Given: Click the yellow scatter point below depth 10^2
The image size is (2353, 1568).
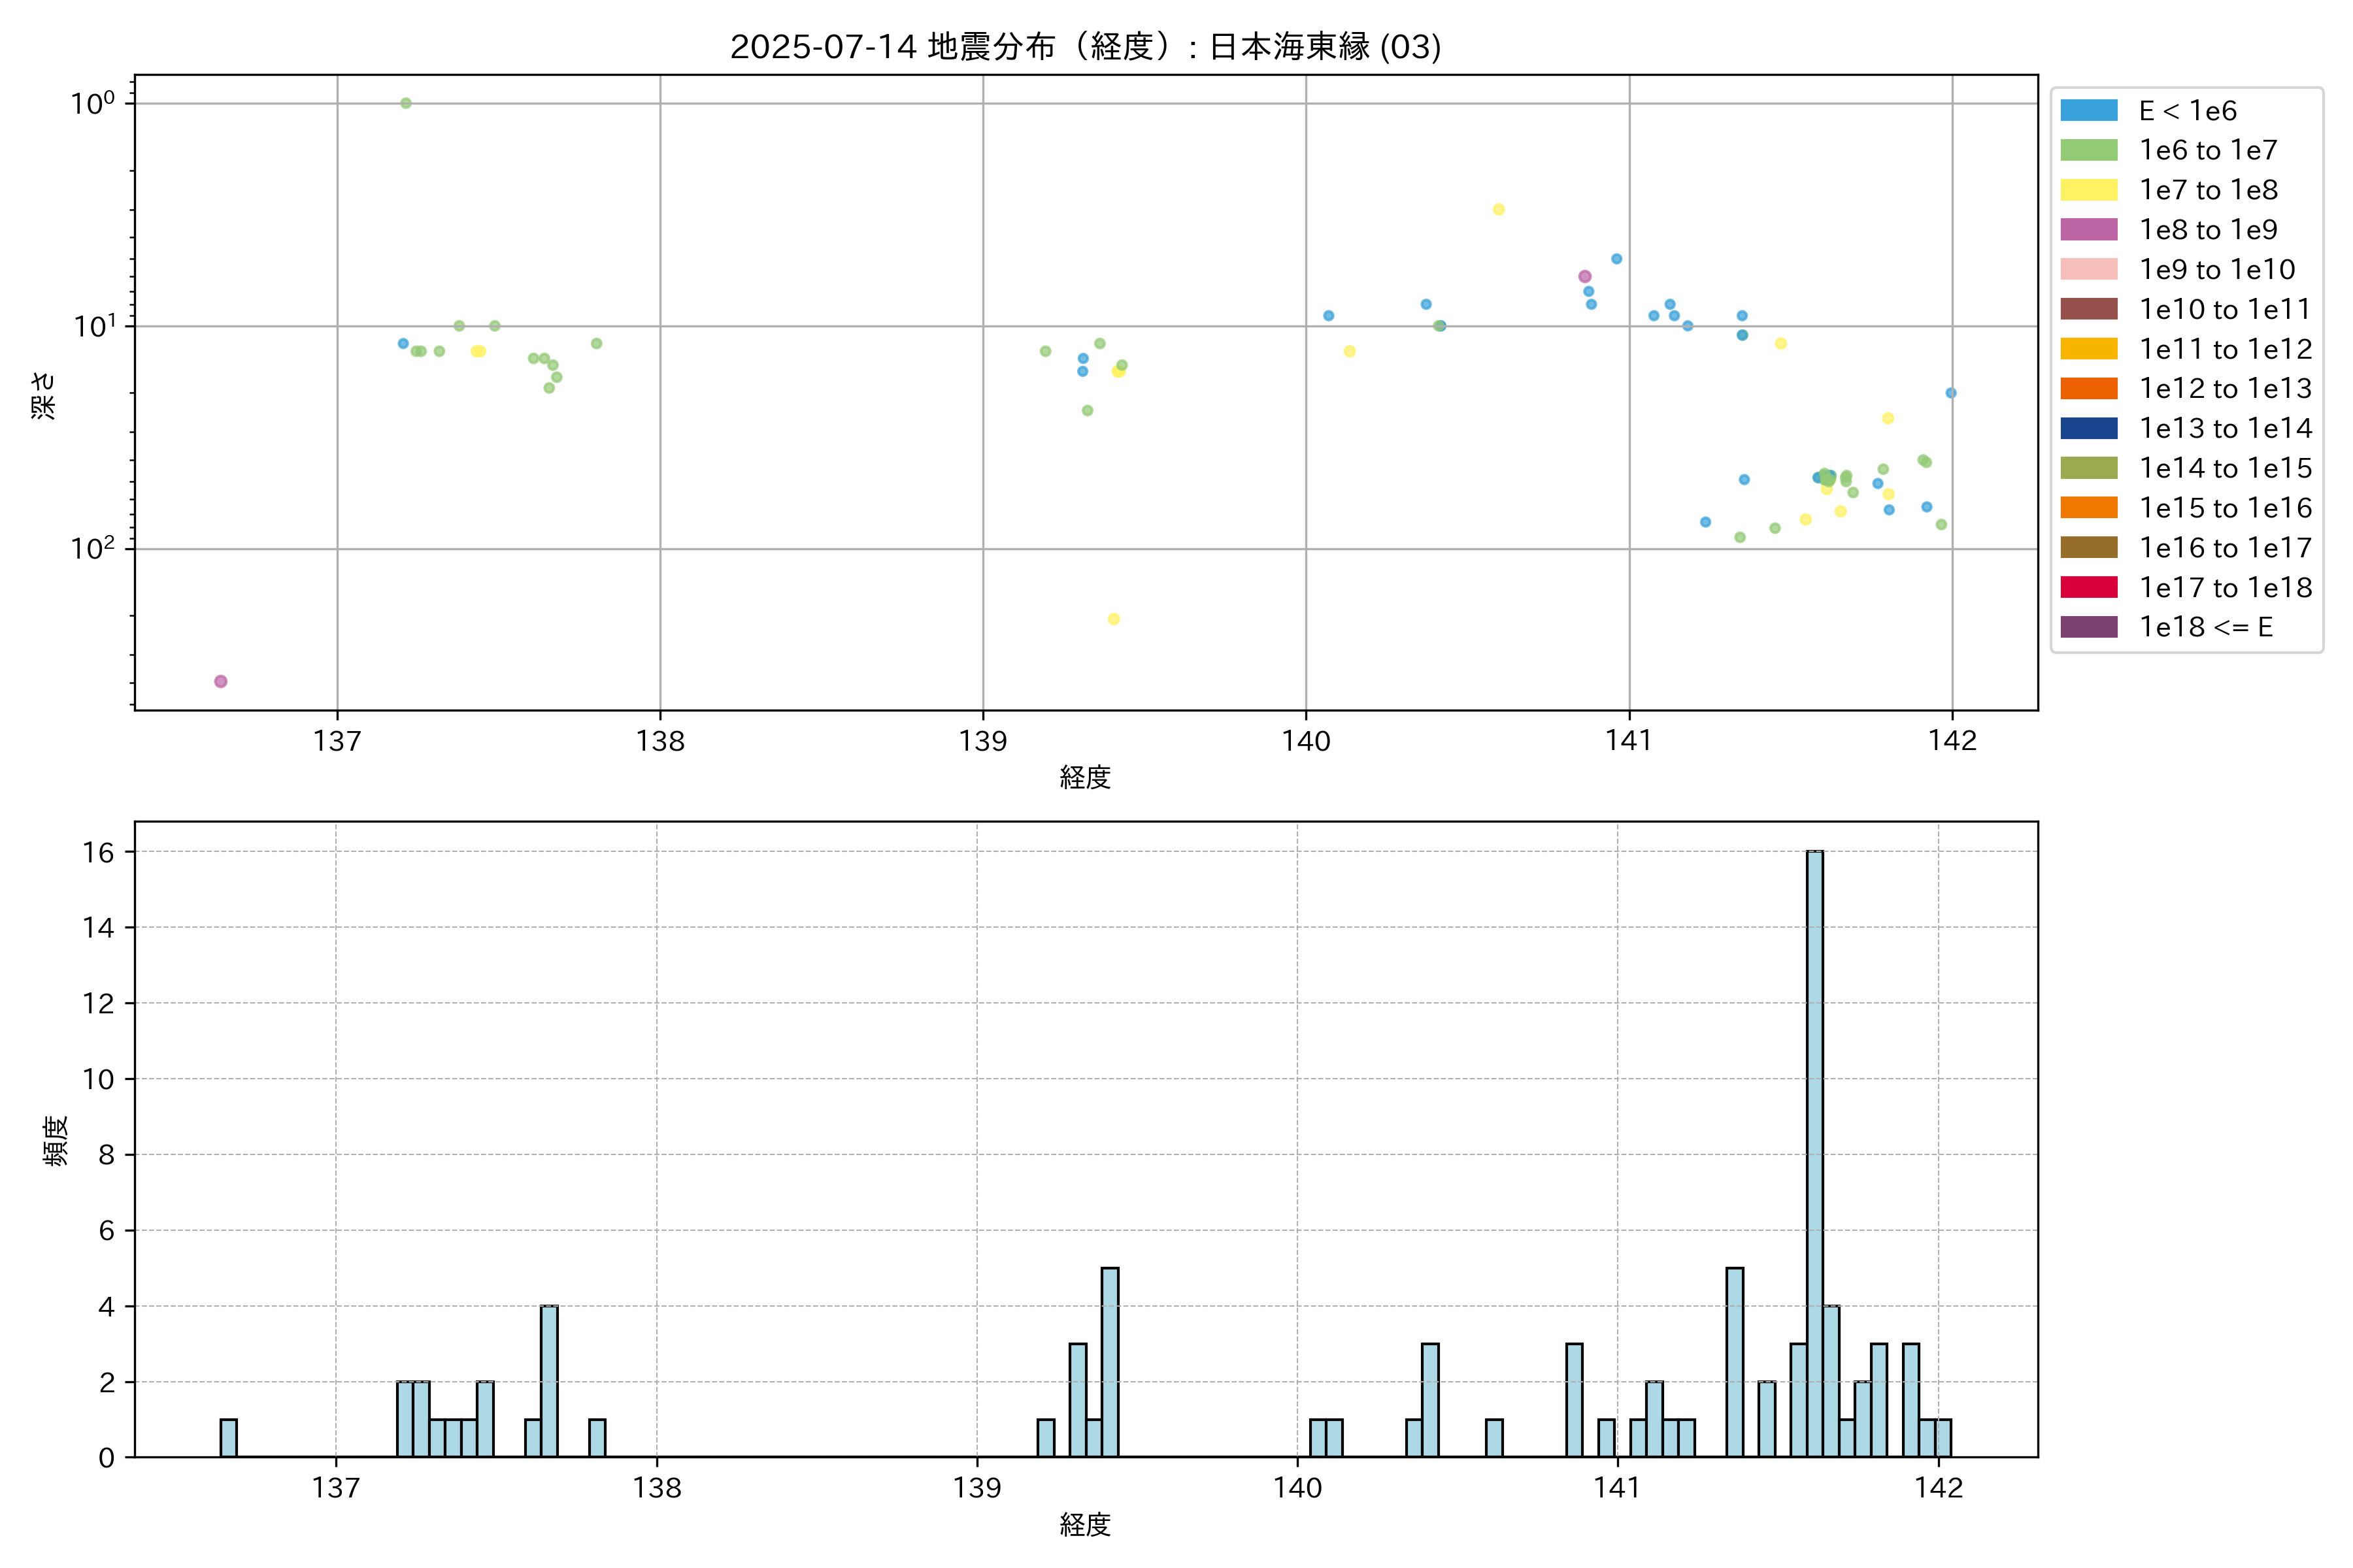Looking at the screenshot, I should click(x=1114, y=619).
